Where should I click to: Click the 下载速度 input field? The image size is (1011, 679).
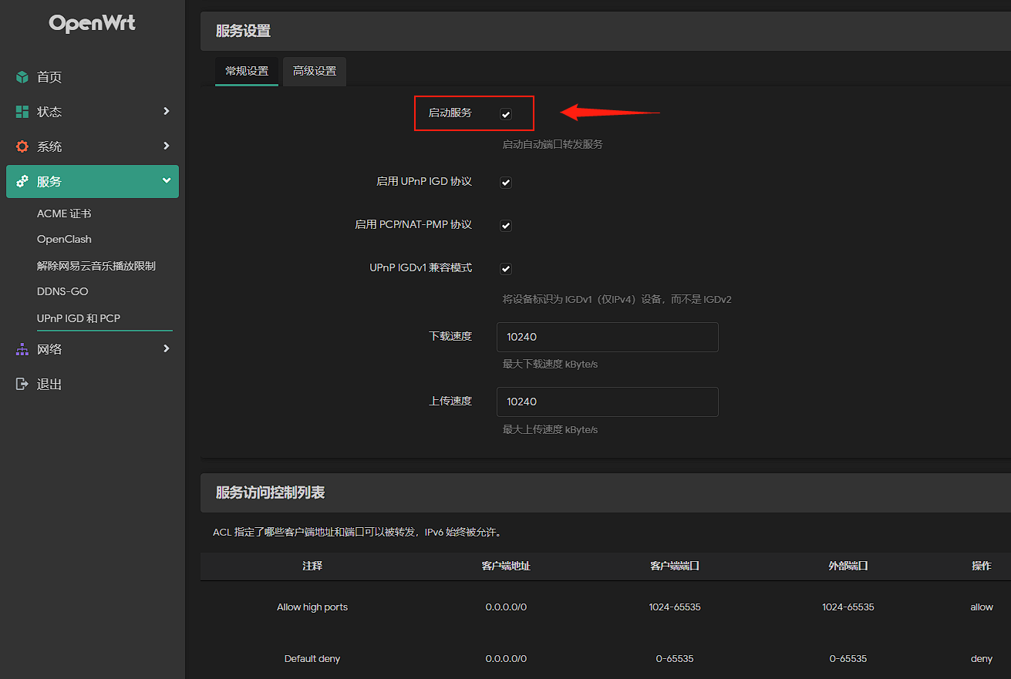click(608, 338)
